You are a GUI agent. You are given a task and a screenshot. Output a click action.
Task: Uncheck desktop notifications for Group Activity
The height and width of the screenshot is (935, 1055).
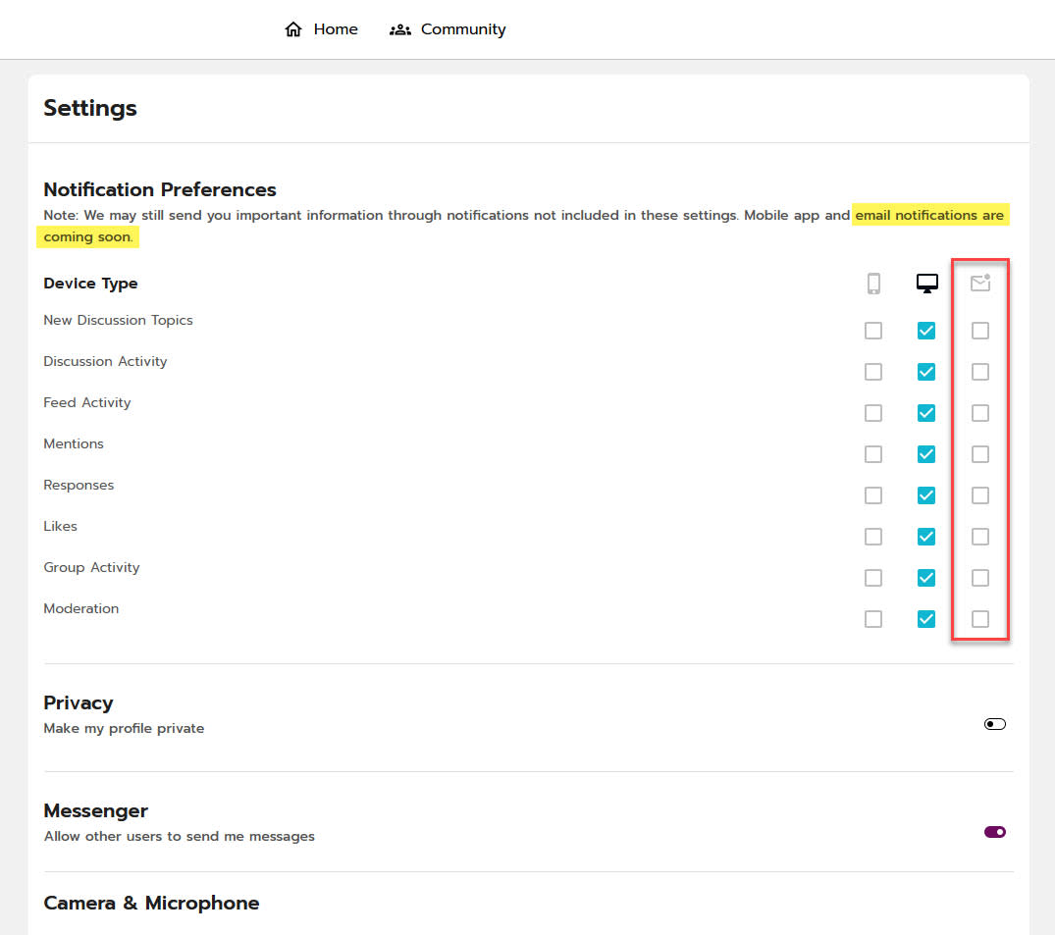click(926, 578)
